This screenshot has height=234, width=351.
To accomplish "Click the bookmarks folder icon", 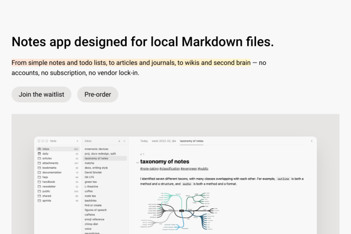I will pos(39,168).
